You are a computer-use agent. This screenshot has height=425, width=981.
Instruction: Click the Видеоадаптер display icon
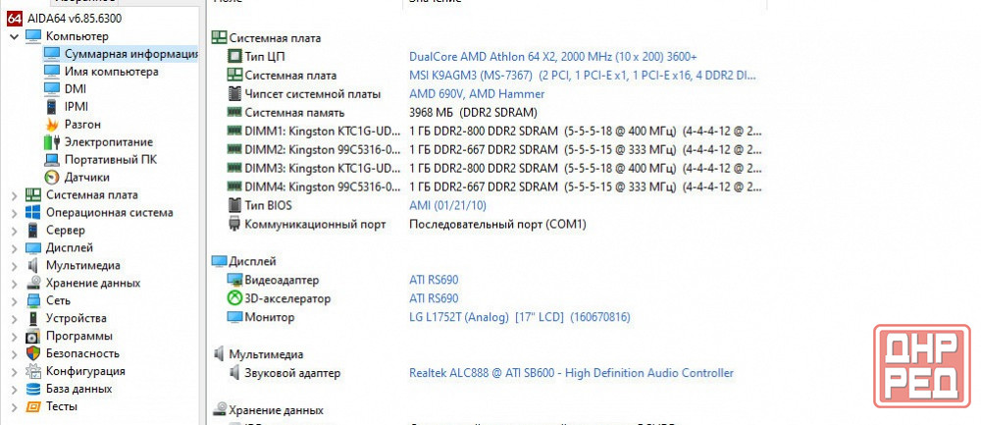point(234,280)
